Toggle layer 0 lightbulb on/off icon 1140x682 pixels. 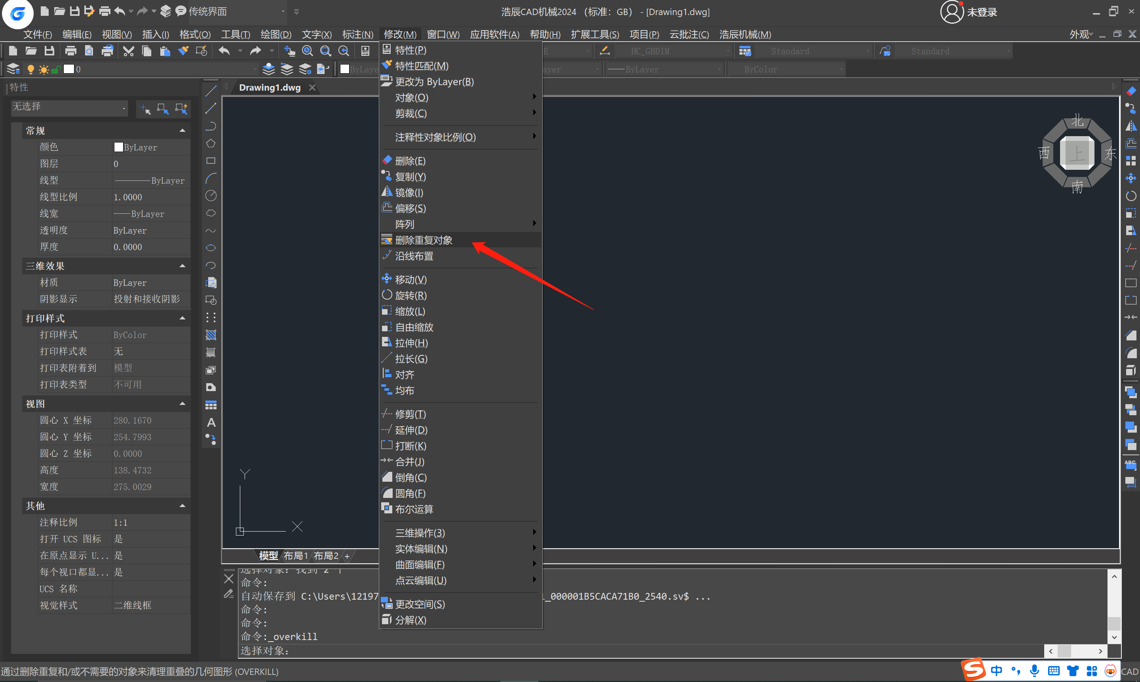tap(31, 69)
